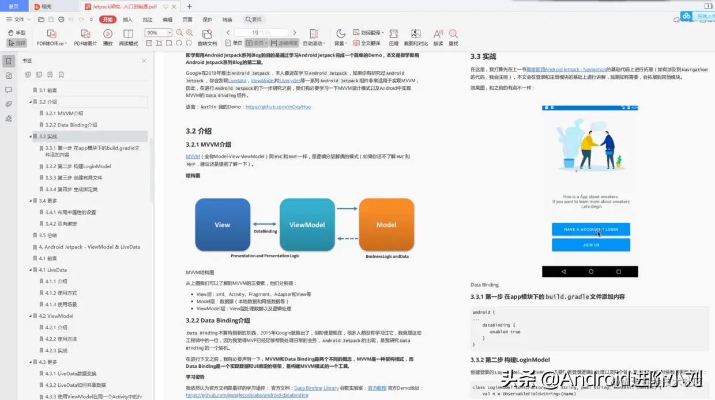Start 朗读 read aloud
This screenshot has height=400, width=715.
pyautogui.click(x=438, y=38)
